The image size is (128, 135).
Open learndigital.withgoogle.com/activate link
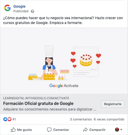36,98
